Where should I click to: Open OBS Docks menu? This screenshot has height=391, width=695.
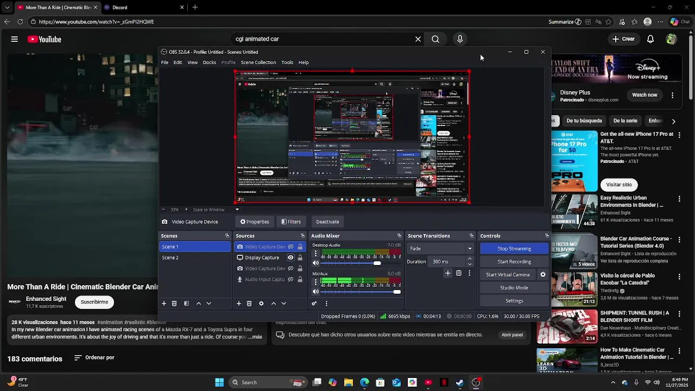(x=210, y=62)
